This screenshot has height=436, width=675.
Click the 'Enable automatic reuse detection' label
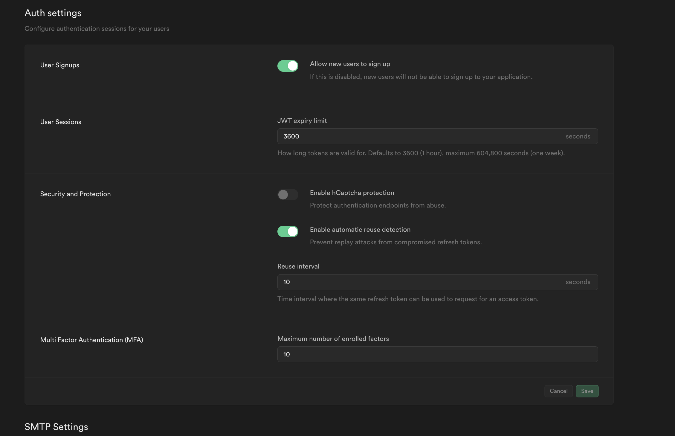(x=360, y=230)
